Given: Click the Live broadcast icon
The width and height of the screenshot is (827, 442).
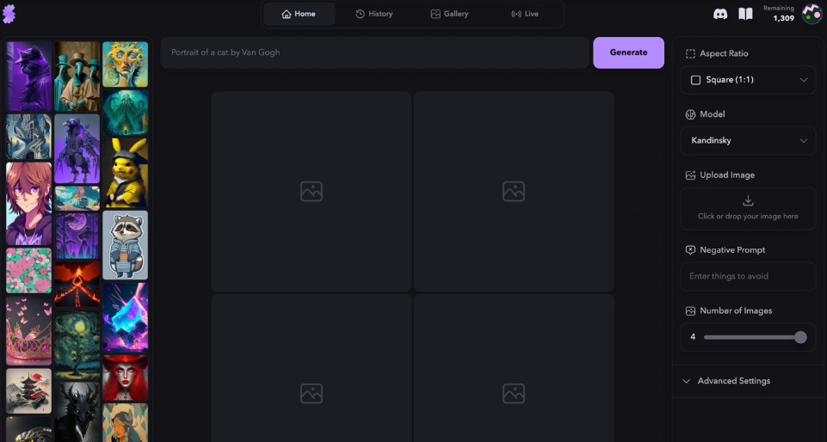Looking at the screenshot, I should click(515, 15).
